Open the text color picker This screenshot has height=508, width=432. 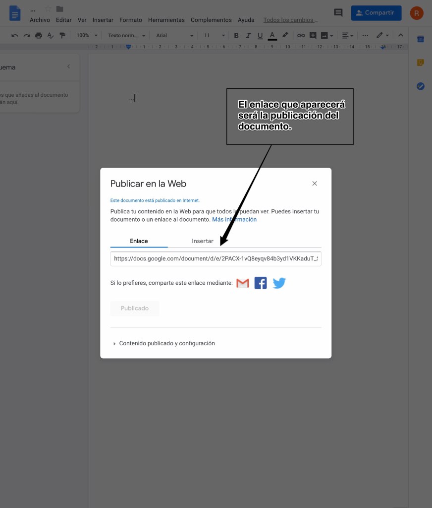(272, 35)
